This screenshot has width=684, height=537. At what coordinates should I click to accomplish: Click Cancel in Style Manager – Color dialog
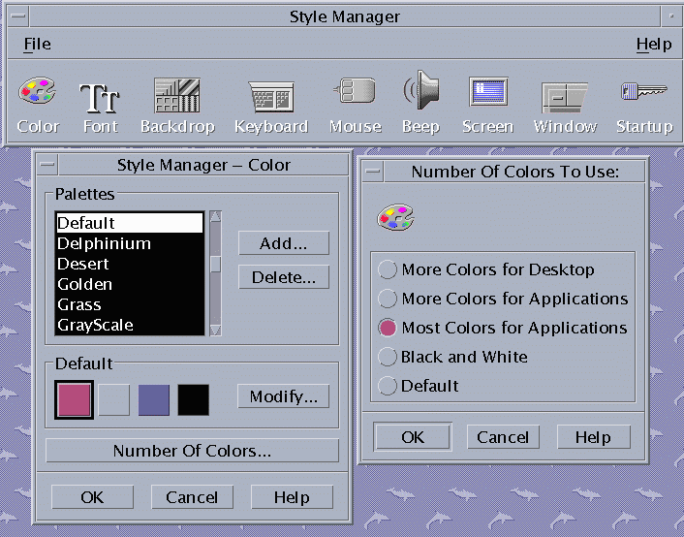coord(192,497)
